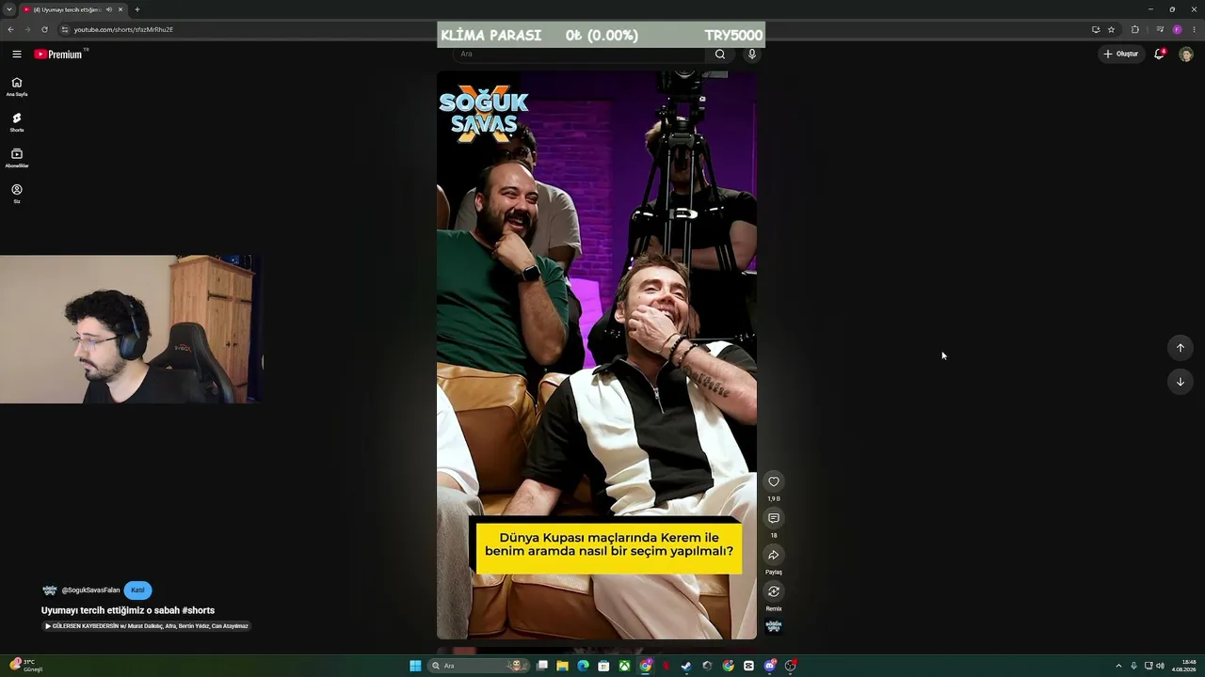Mute the tab using its speaker icon
The height and width of the screenshot is (677, 1205).
click(109, 9)
